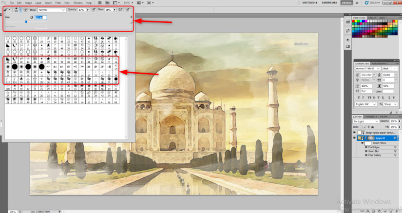
Task: Toggle lock image pixels brush icon
Action: click(x=365, y=127)
